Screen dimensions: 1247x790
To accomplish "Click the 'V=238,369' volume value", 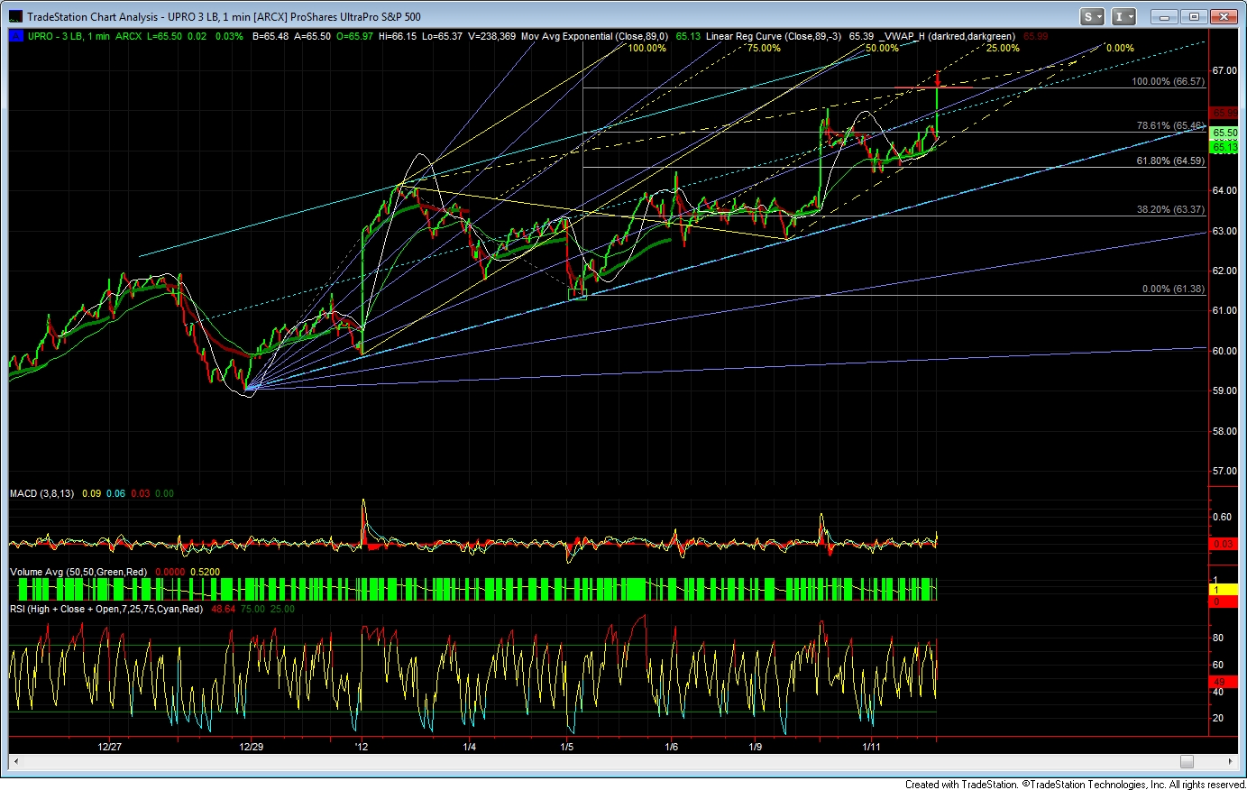I will [491, 36].
